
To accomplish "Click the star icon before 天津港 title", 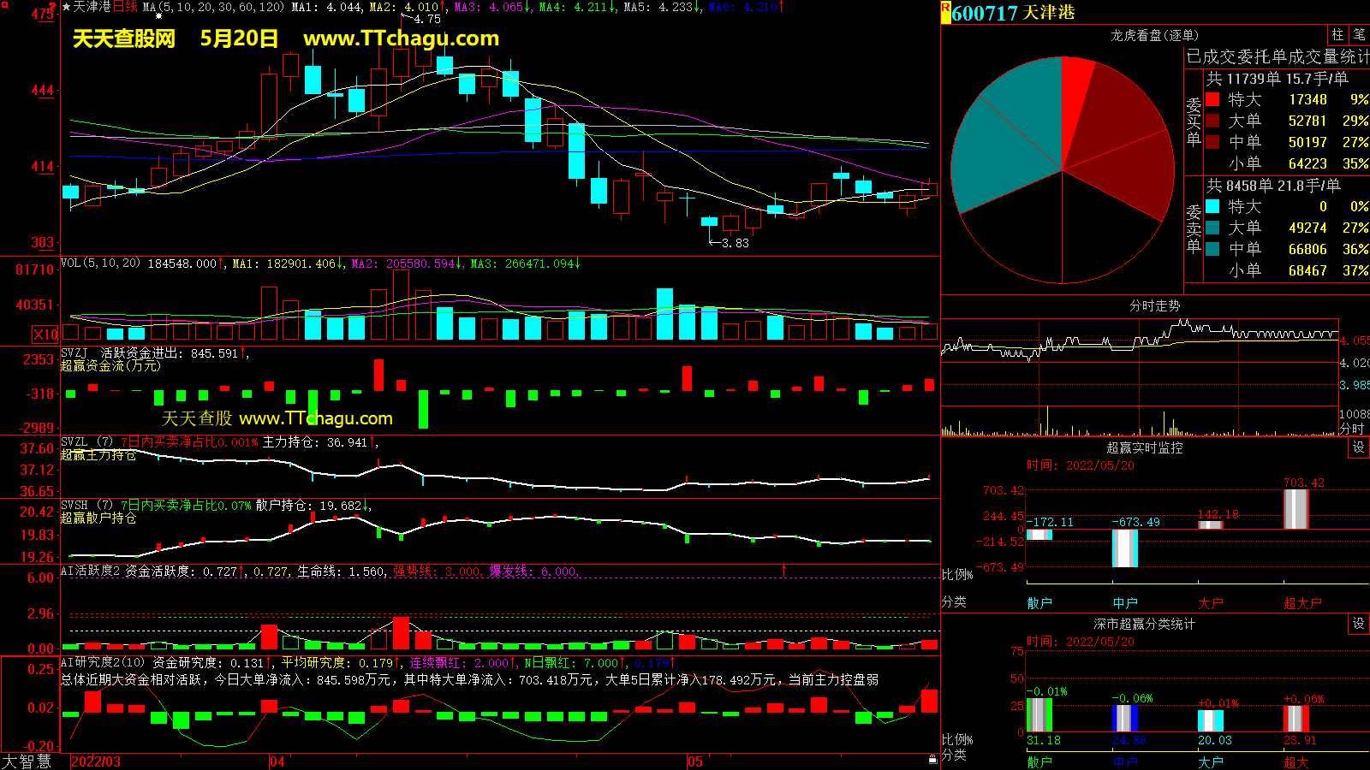I will (x=66, y=7).
